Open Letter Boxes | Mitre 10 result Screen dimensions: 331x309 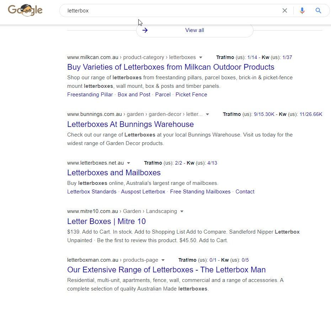click(x=106, y=221)
